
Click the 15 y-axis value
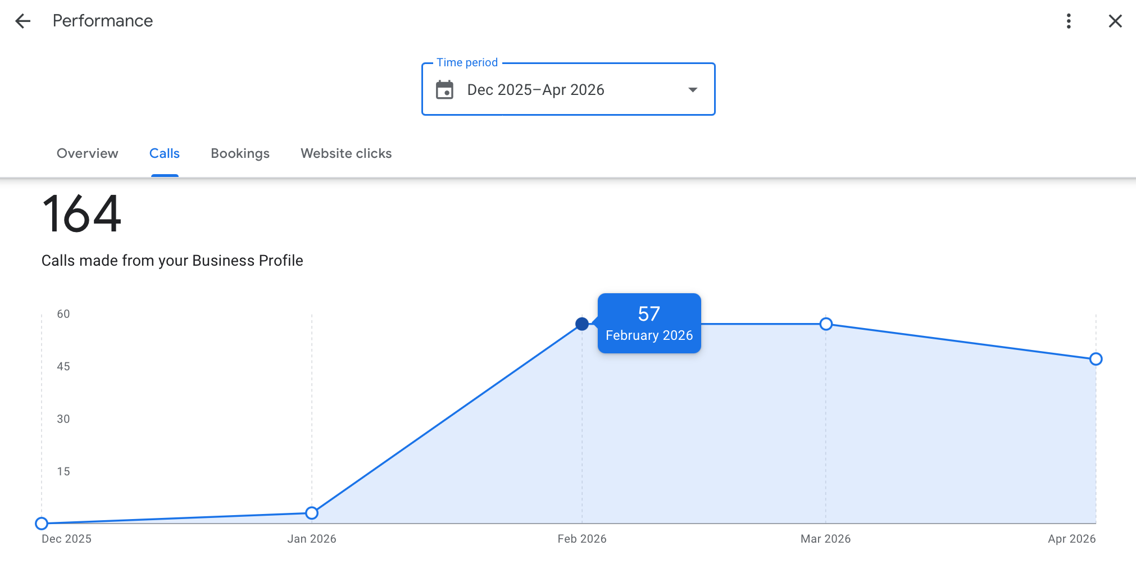click(63, 472)
